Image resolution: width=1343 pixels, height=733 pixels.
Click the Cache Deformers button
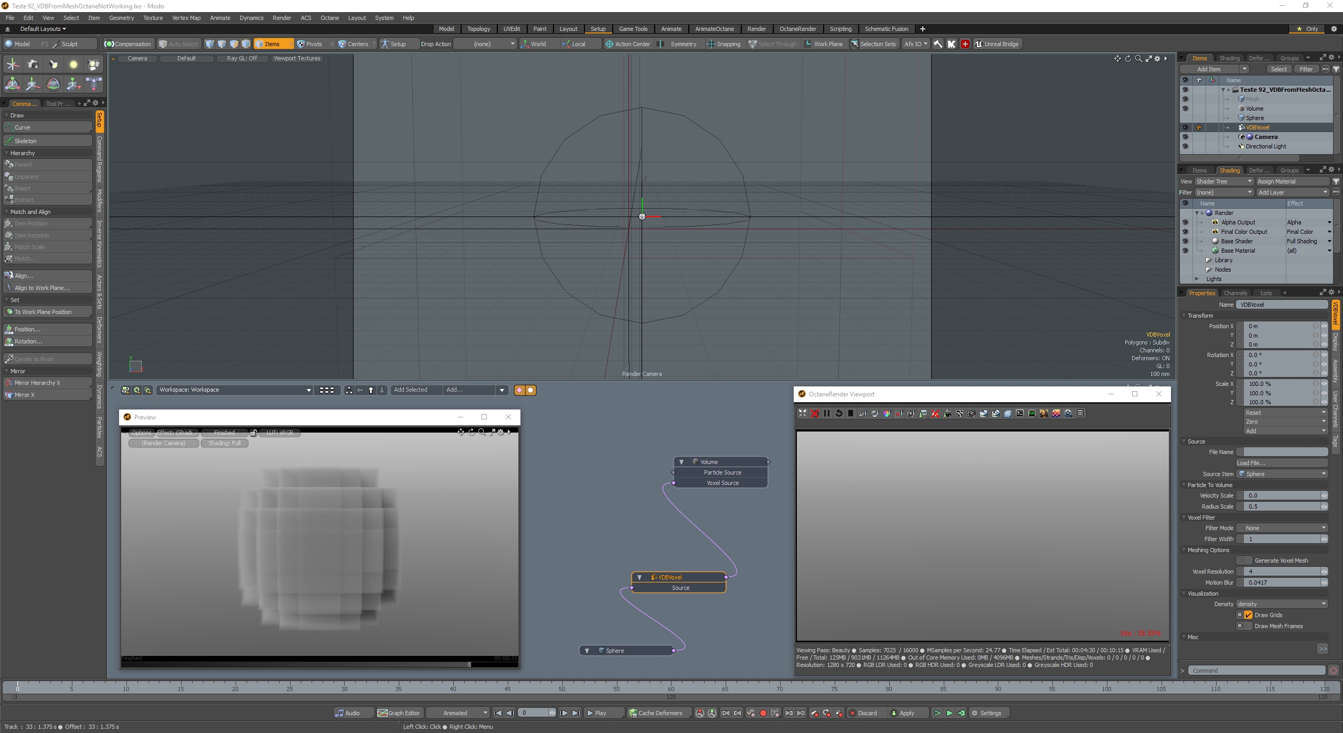(x=656, y=713)
